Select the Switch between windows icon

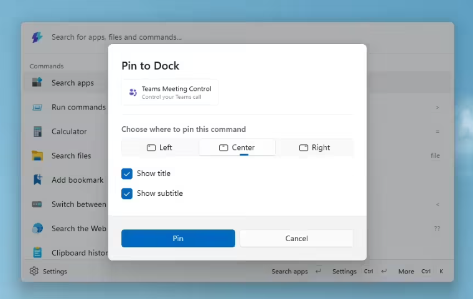(x=37, y=204)
